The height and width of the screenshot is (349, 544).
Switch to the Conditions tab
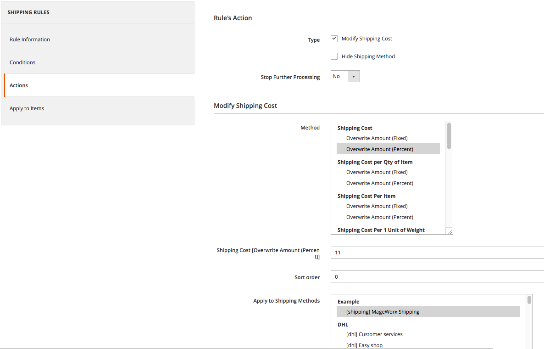22,62
